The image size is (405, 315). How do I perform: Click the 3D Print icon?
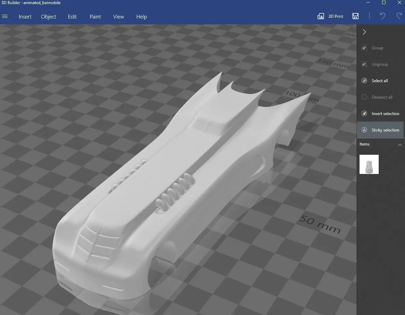[x=321, y=16]
